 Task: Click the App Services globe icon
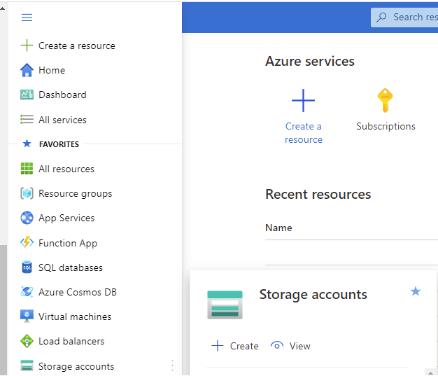click(x=27, y=218)
